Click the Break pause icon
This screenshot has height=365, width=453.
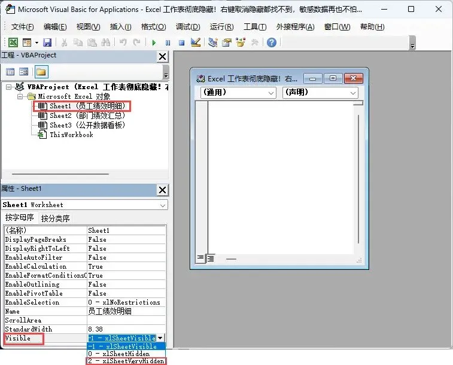168,42
